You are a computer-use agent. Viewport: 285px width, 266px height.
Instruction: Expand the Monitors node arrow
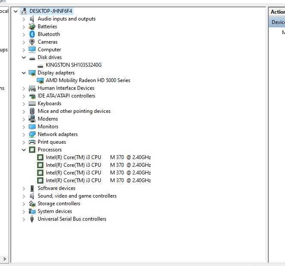pyautogui.click(x=24, y=127)
